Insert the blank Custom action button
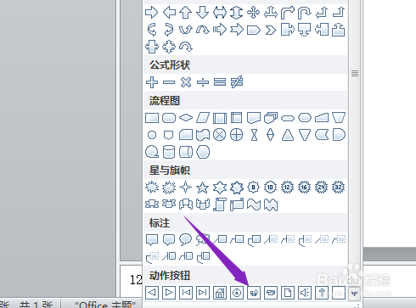The height and width of the screenshot is (308, 416). [339, 293]
